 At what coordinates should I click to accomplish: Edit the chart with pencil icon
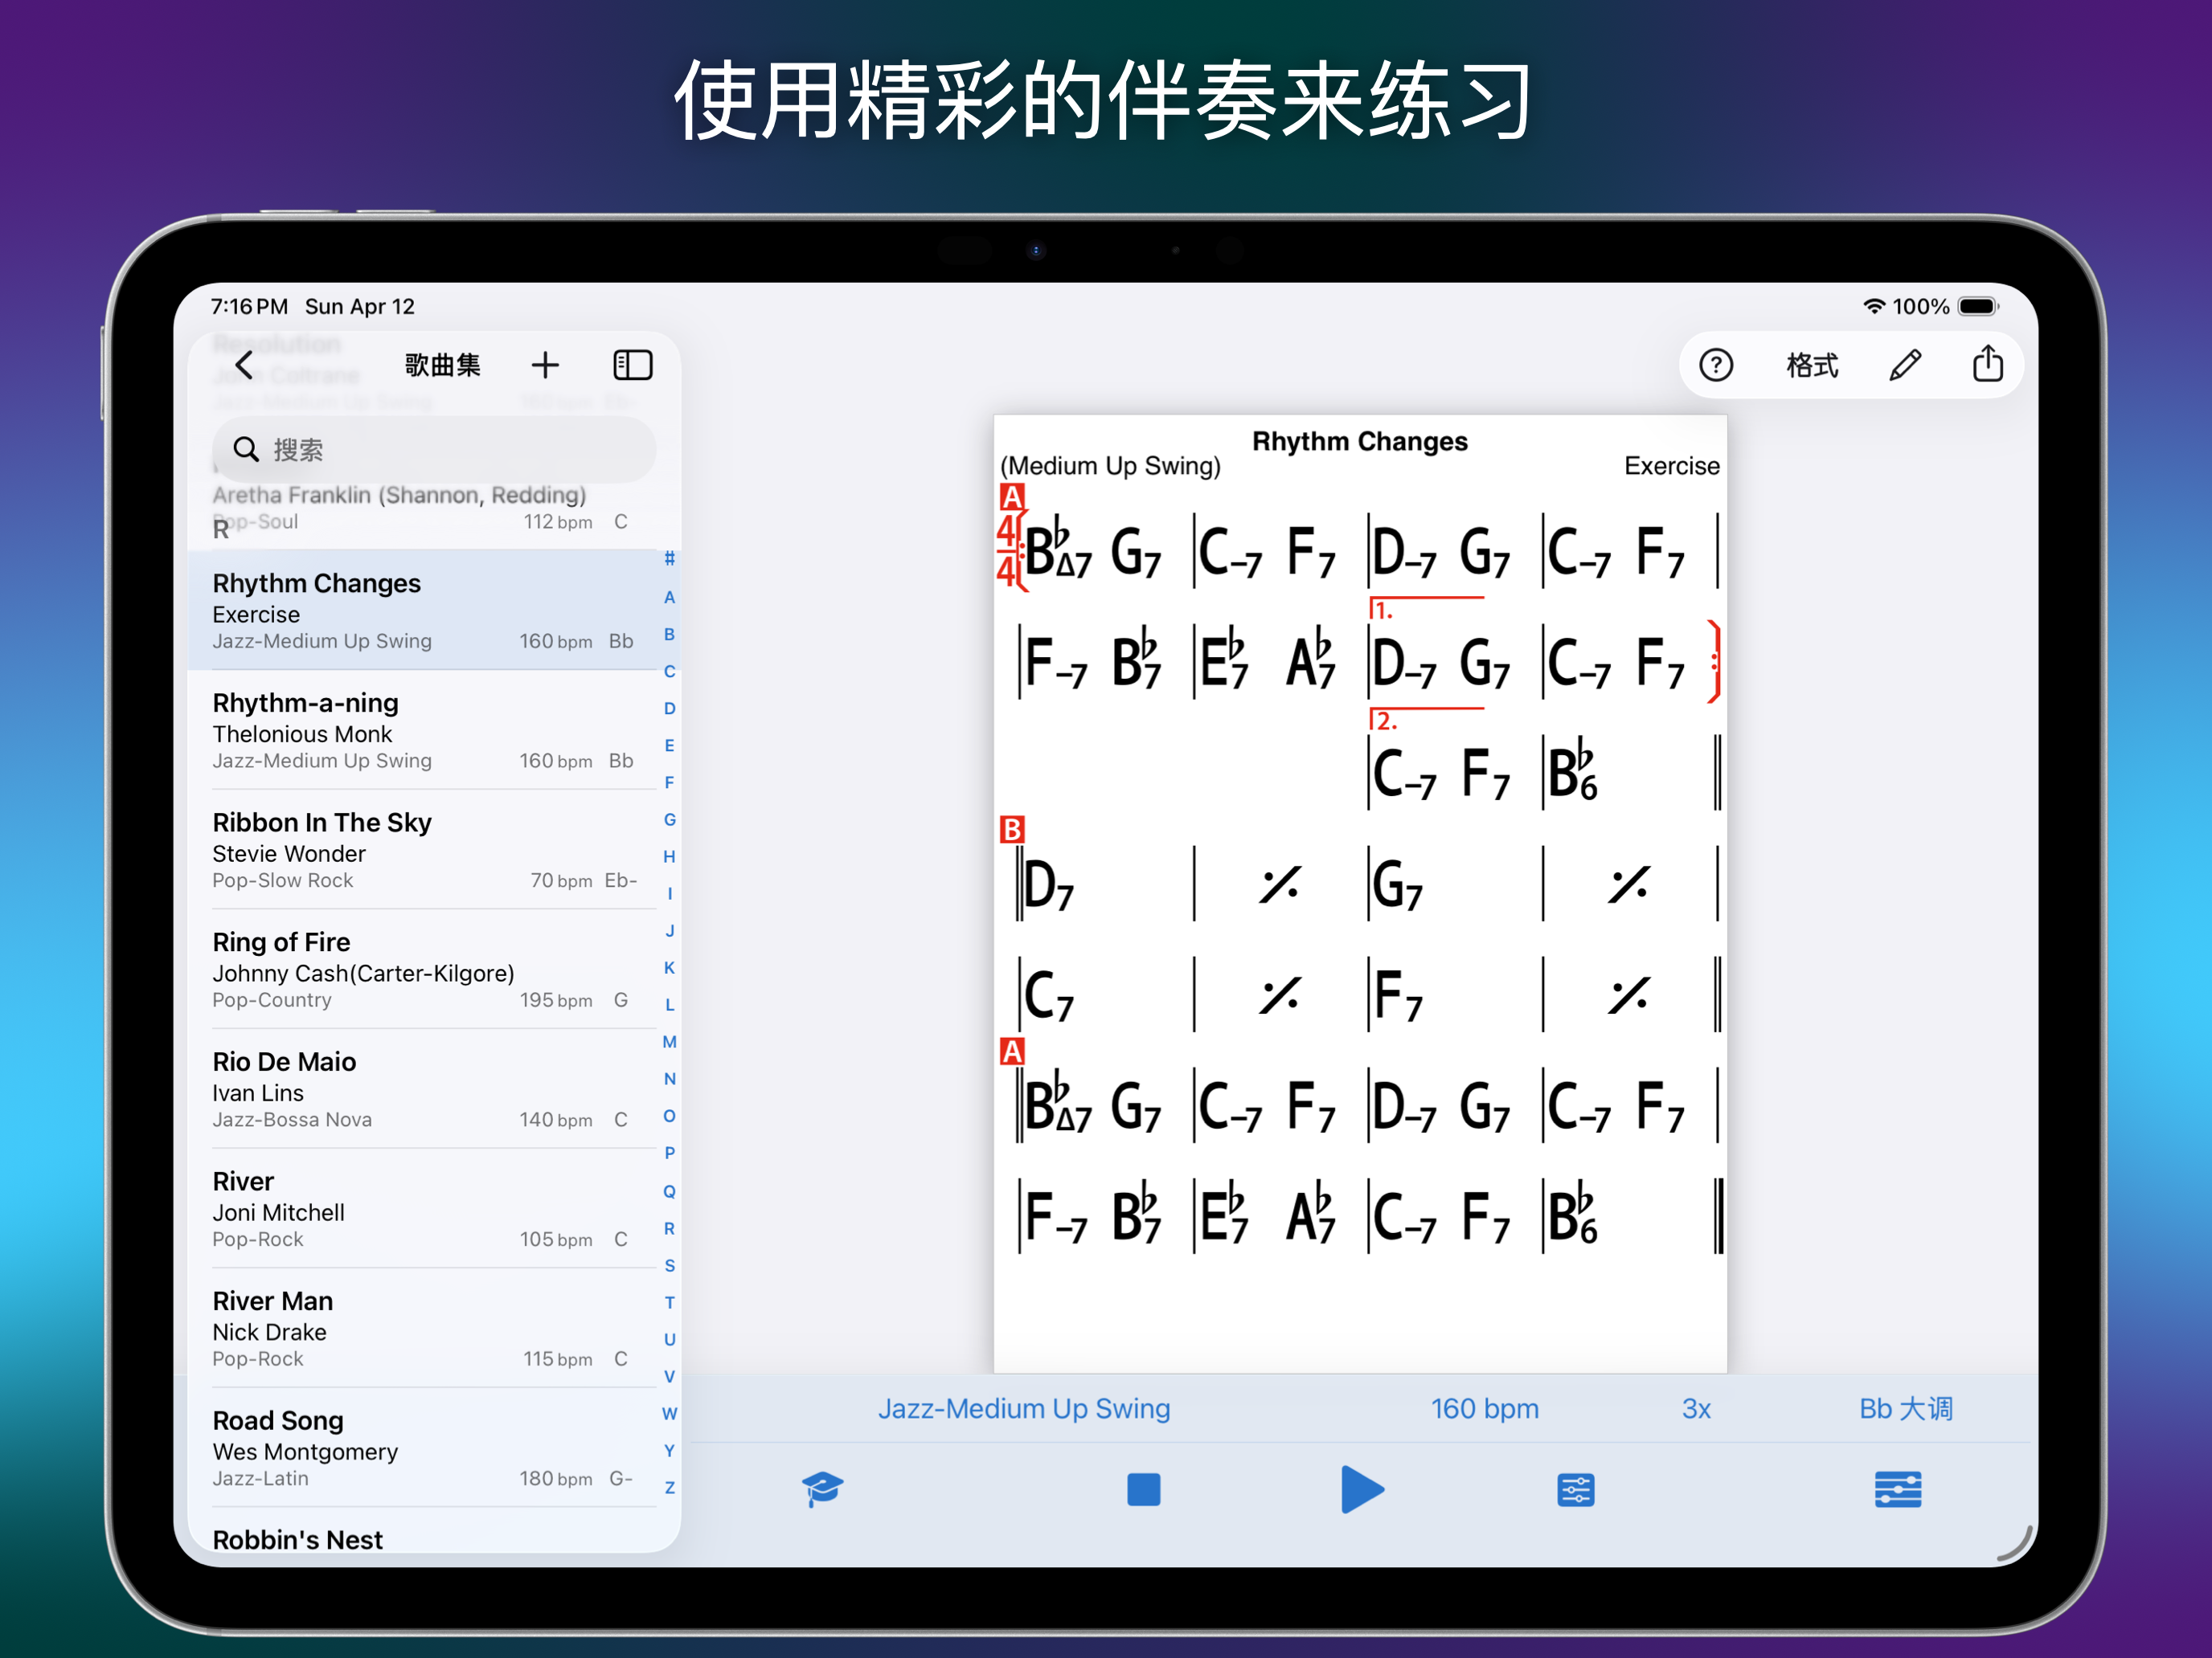pyautogui.click(x=1905, y=365)
